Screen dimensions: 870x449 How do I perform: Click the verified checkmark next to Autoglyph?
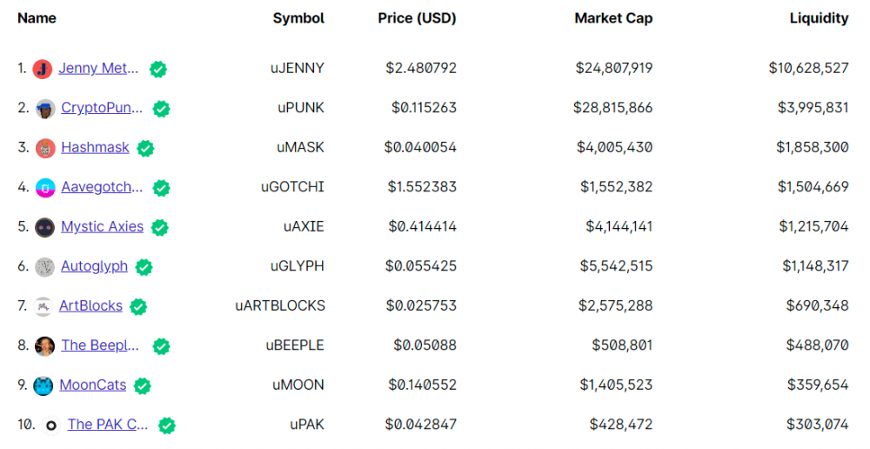(x=144, y=266)
